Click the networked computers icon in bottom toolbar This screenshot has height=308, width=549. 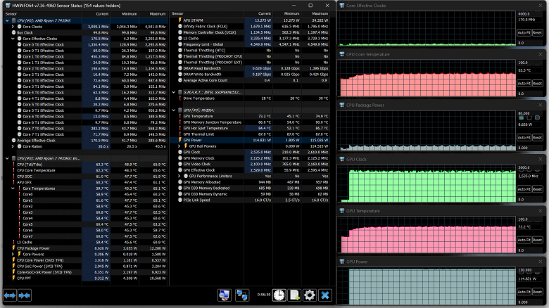pos(242,295)
